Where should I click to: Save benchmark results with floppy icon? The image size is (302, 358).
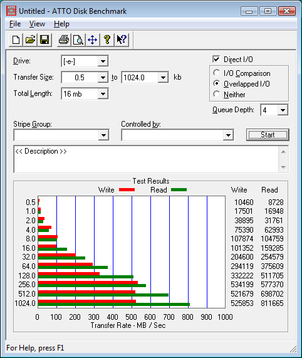pyautogui.click(x=44, y=40)
